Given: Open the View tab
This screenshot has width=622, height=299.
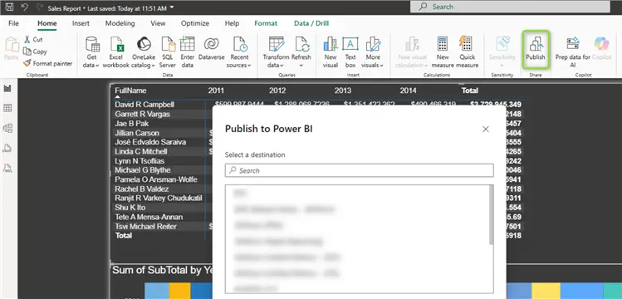Looking at the screenshot, I should (158, 23).
